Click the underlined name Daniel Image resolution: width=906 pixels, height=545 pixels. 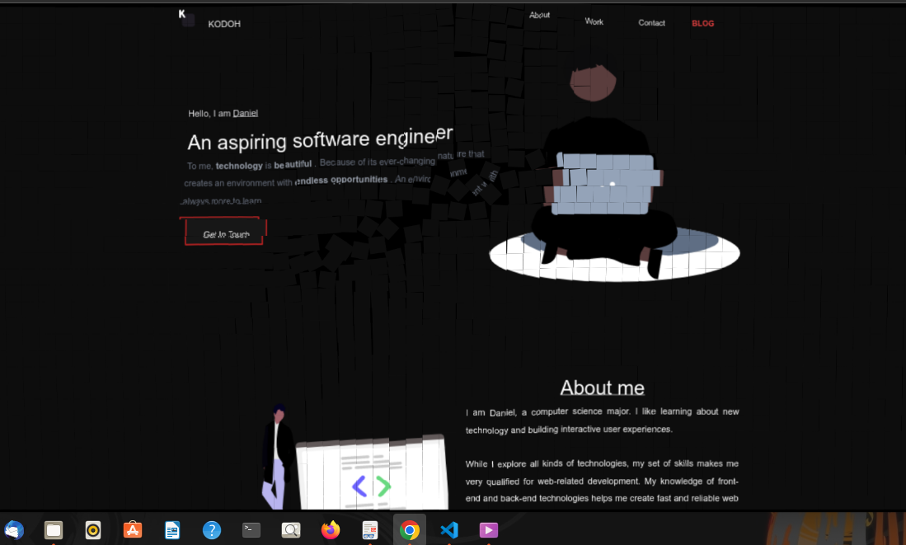coord(245,113)
